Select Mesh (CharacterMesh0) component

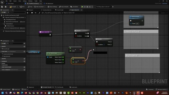[12, 22]
